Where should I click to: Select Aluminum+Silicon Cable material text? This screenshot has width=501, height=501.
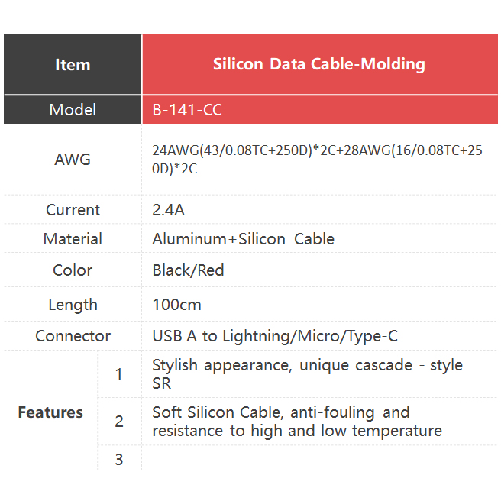(x=243, y=239)
